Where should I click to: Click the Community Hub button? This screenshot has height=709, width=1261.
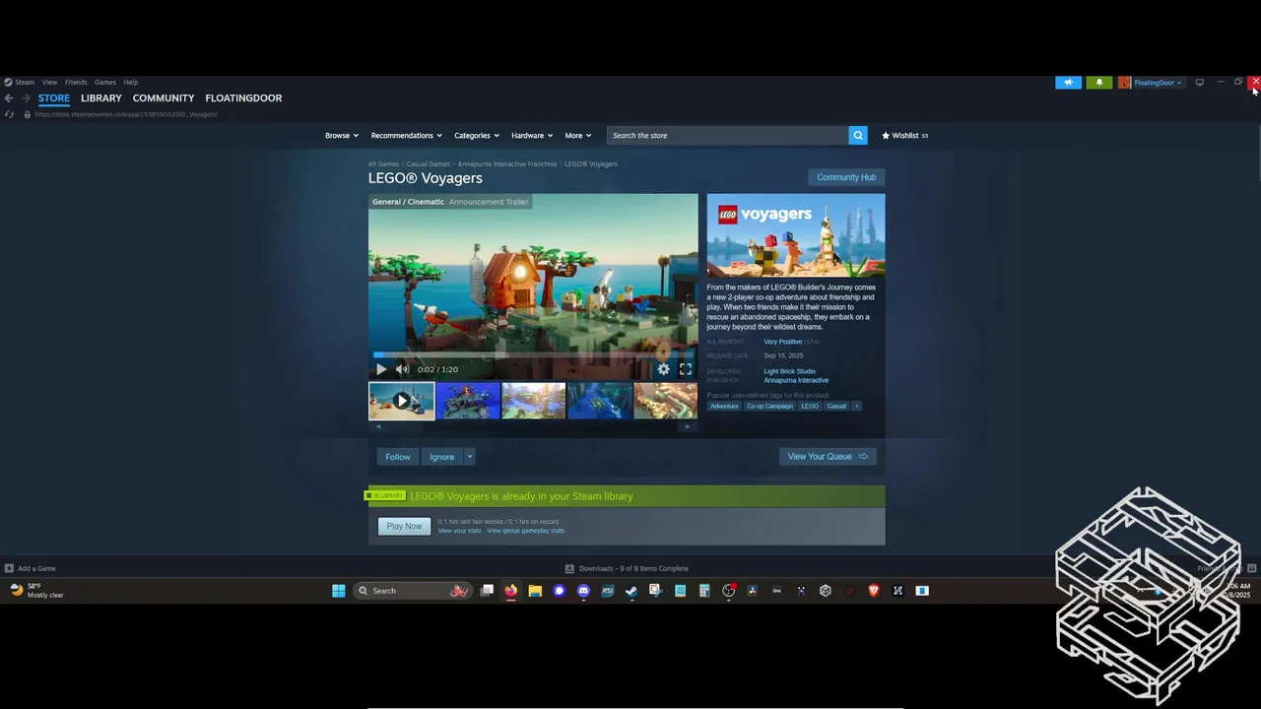(x=846, y=177)
